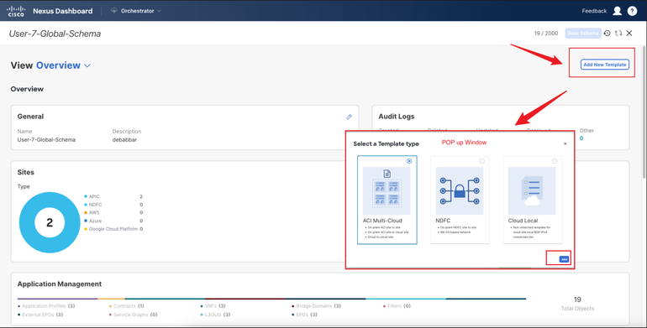Click EPGs (3) legend item
The height and width of the screenshot is (328, 647).
pyautogui.click(x=304, y=315)
